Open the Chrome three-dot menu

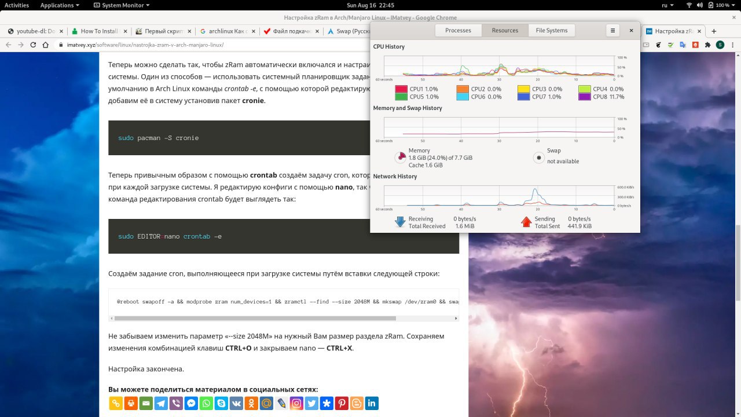pos(732,45)
